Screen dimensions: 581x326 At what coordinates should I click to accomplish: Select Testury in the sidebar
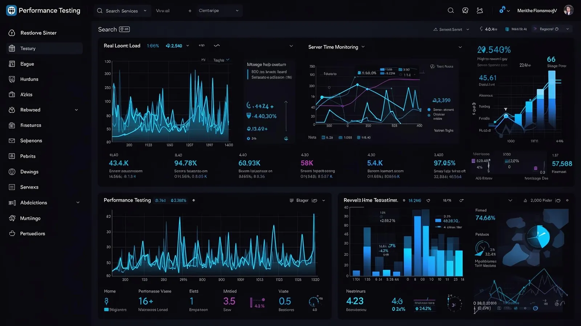[45, 49]
